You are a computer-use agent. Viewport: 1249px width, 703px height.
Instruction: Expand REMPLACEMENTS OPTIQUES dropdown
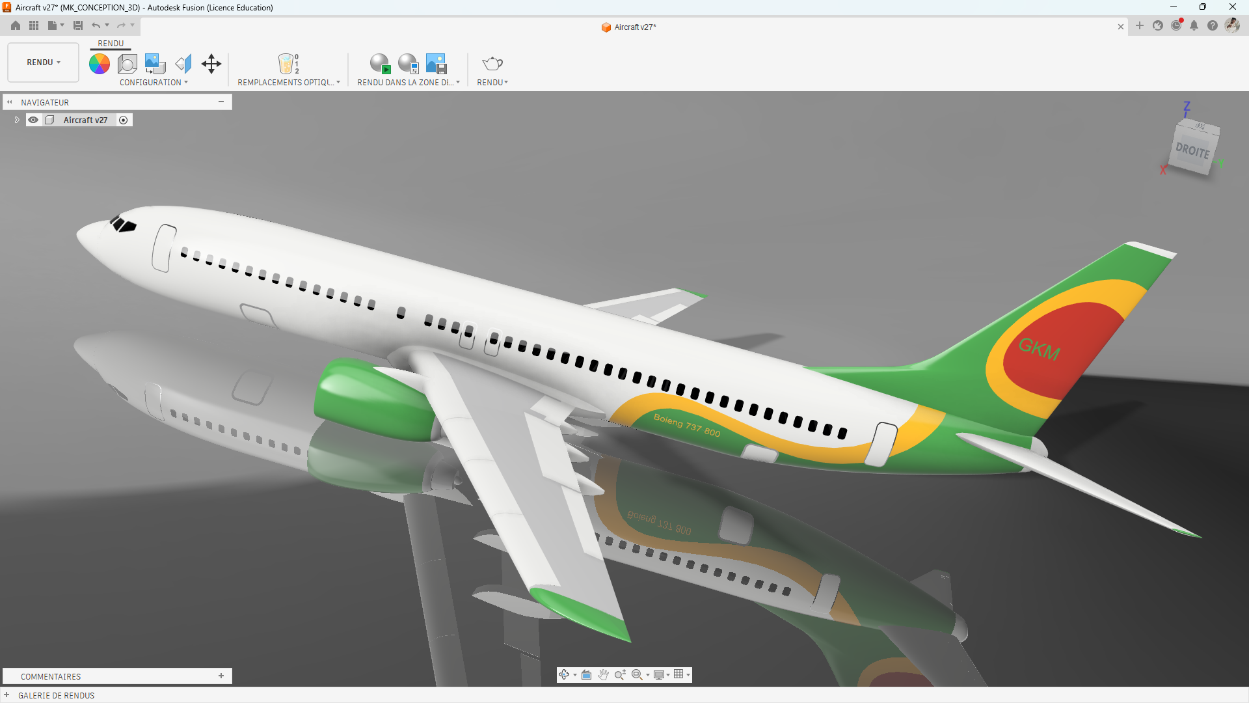pyautogui.click(x=289, y=83)
